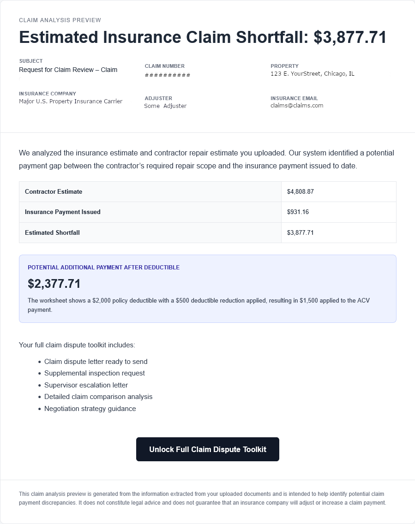Click the property address 123 E. YourStreet
This screenshot has height=524, width=415.
click(312, 74)
